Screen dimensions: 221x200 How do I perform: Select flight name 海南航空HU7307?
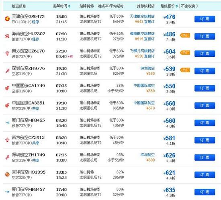coord(29,34)
